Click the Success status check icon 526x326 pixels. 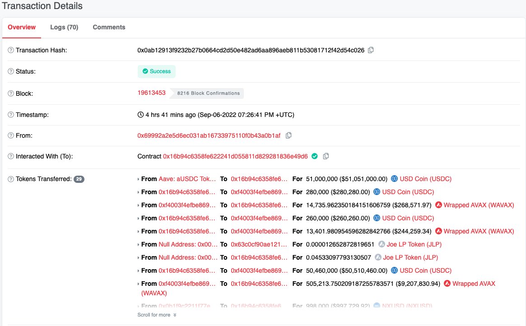click(145, 71)
